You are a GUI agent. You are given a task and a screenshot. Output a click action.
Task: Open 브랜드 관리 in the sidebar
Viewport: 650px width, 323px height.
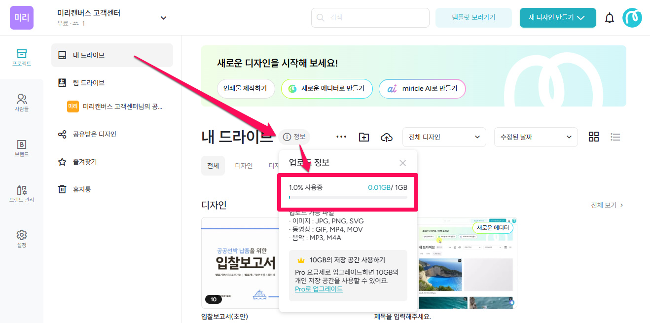tap(22, 194)
